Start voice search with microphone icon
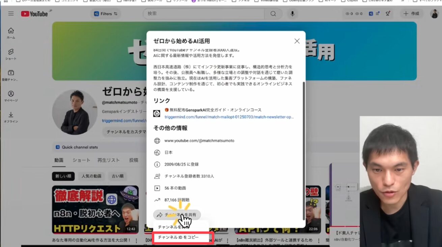 292,14
